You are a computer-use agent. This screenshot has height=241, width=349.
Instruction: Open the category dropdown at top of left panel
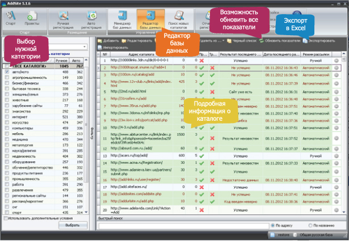85,47
